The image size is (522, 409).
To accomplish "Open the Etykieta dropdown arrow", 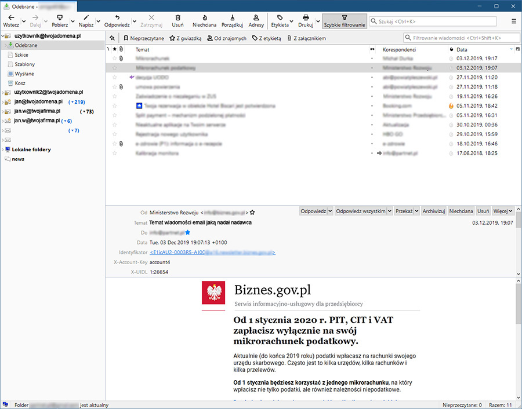I will (x=293, y=21).
